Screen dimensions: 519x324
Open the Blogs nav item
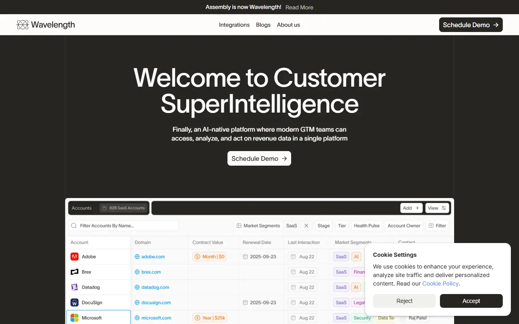pyautogui.click(x=263, y=25)
